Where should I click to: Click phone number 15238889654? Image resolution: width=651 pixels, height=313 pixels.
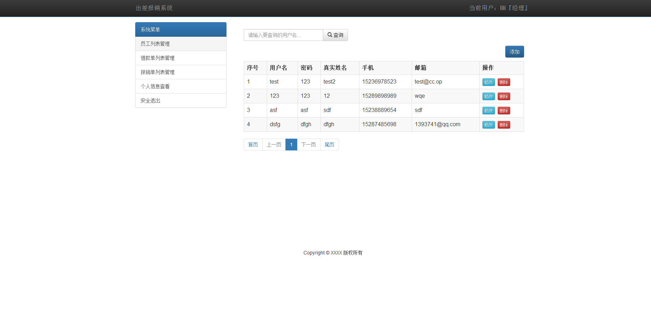[x=379, y=110]
